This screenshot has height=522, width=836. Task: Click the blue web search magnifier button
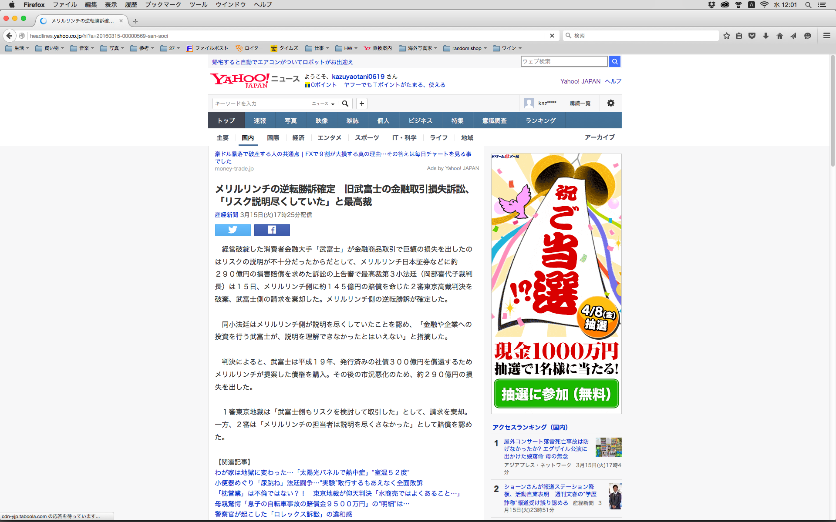(614, 61)
